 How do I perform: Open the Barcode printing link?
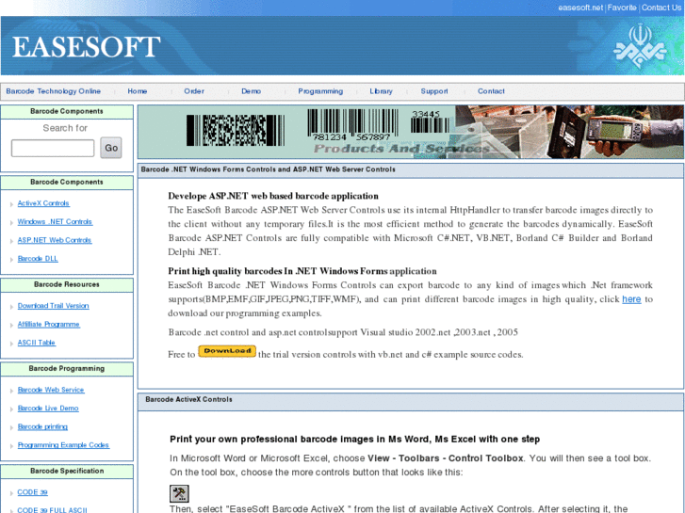click(42, 426)
